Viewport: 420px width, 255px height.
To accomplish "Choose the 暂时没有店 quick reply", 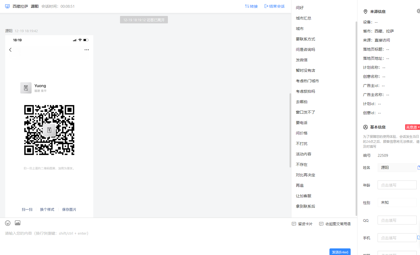I will point(306,70).
